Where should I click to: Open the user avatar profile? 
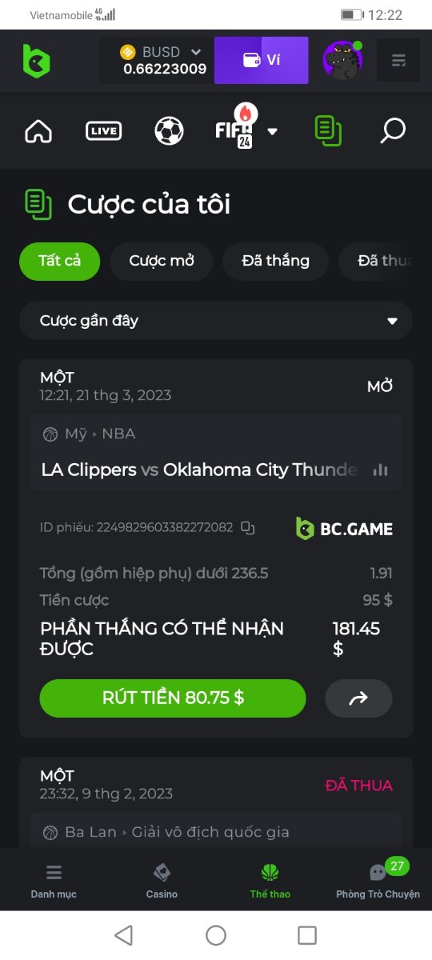342,61
